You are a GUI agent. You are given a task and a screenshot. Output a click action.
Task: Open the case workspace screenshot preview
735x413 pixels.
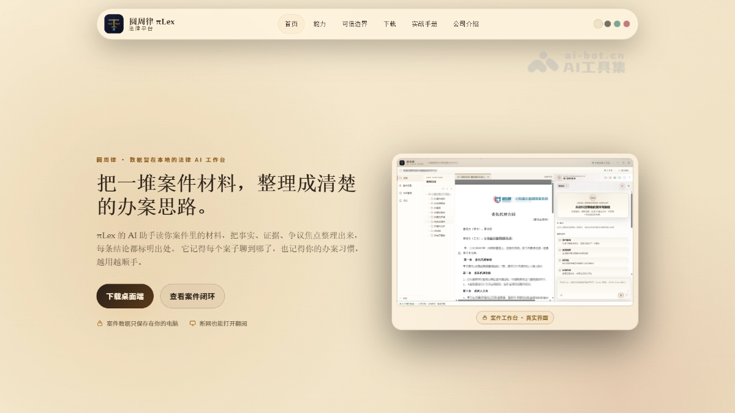point(515,233)
